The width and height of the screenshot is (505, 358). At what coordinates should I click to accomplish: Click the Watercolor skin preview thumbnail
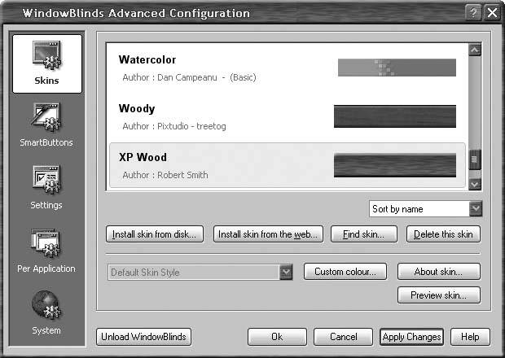397,68
